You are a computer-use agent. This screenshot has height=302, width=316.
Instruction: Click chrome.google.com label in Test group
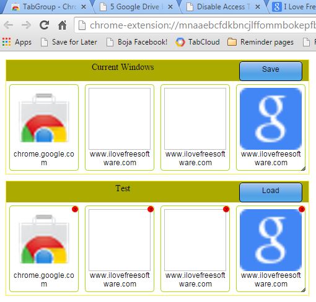pyautogui.click(x=44, y=280)
